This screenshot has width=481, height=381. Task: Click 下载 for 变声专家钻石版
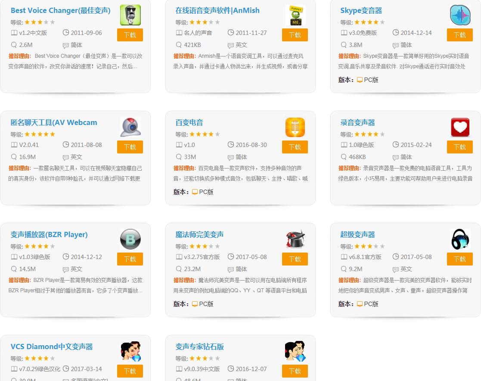295,371
